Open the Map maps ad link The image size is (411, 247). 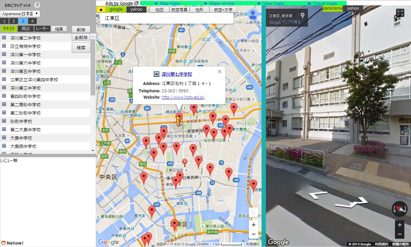tap(170, 3)
